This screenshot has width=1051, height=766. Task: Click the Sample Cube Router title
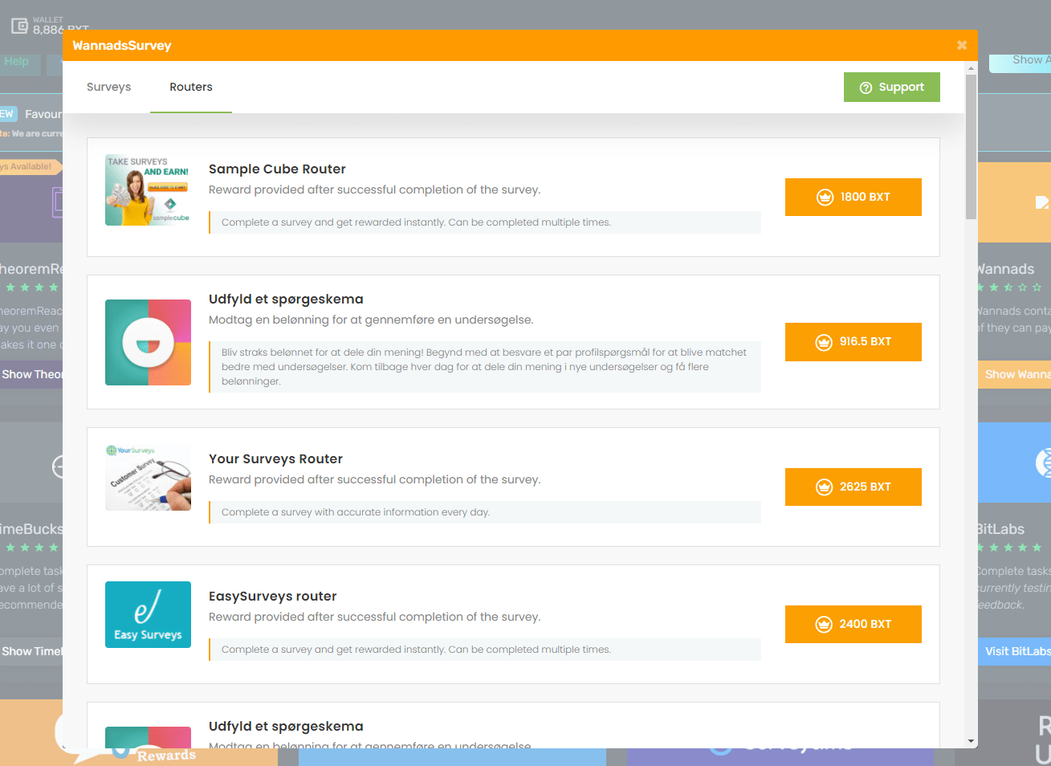pyautogui.click(x=277, y=169)
